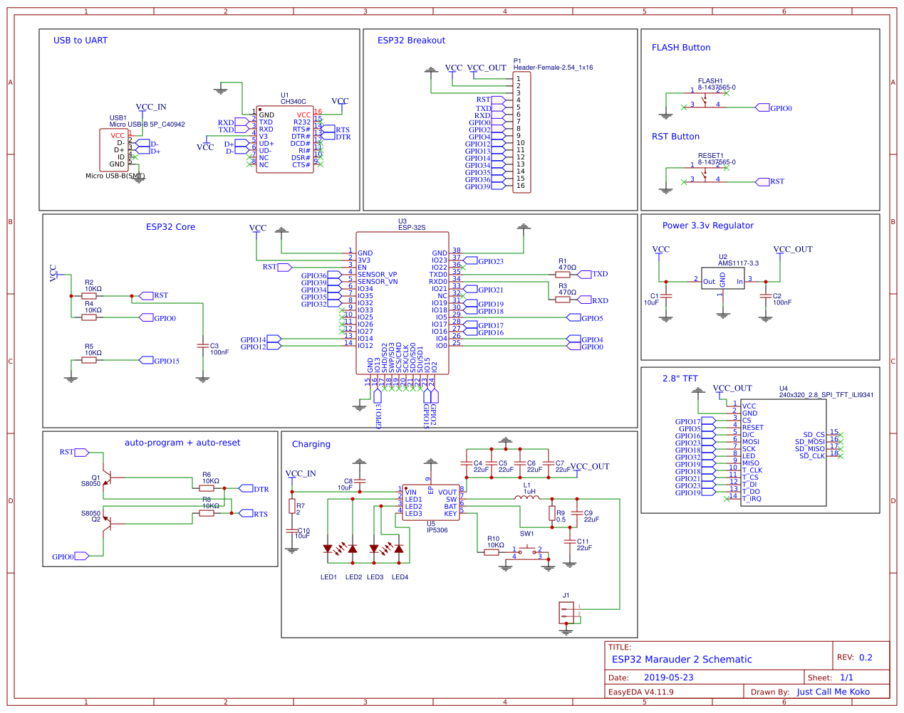Click the SW1 switch in Charging block

[527, 550]
